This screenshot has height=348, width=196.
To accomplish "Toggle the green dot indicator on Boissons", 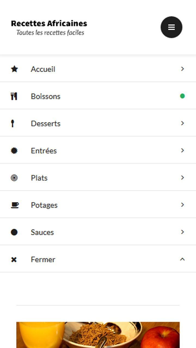I will coord(182,96).
